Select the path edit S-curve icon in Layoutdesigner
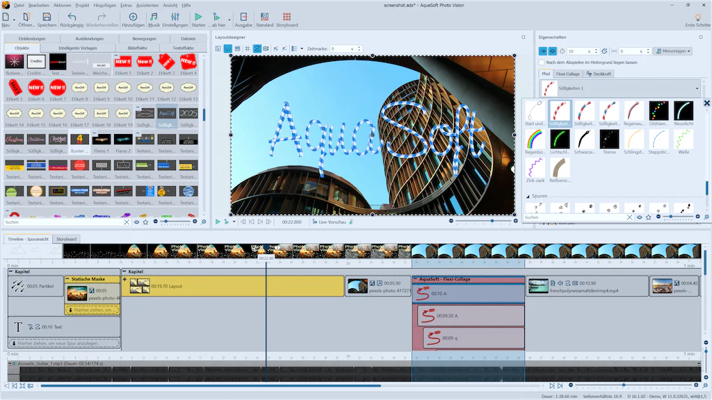This screenshot has height=400, width=712. click(257, 49)
